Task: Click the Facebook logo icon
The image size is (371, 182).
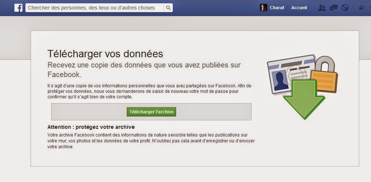Action: pyautogui.click(x=18, y=8)
